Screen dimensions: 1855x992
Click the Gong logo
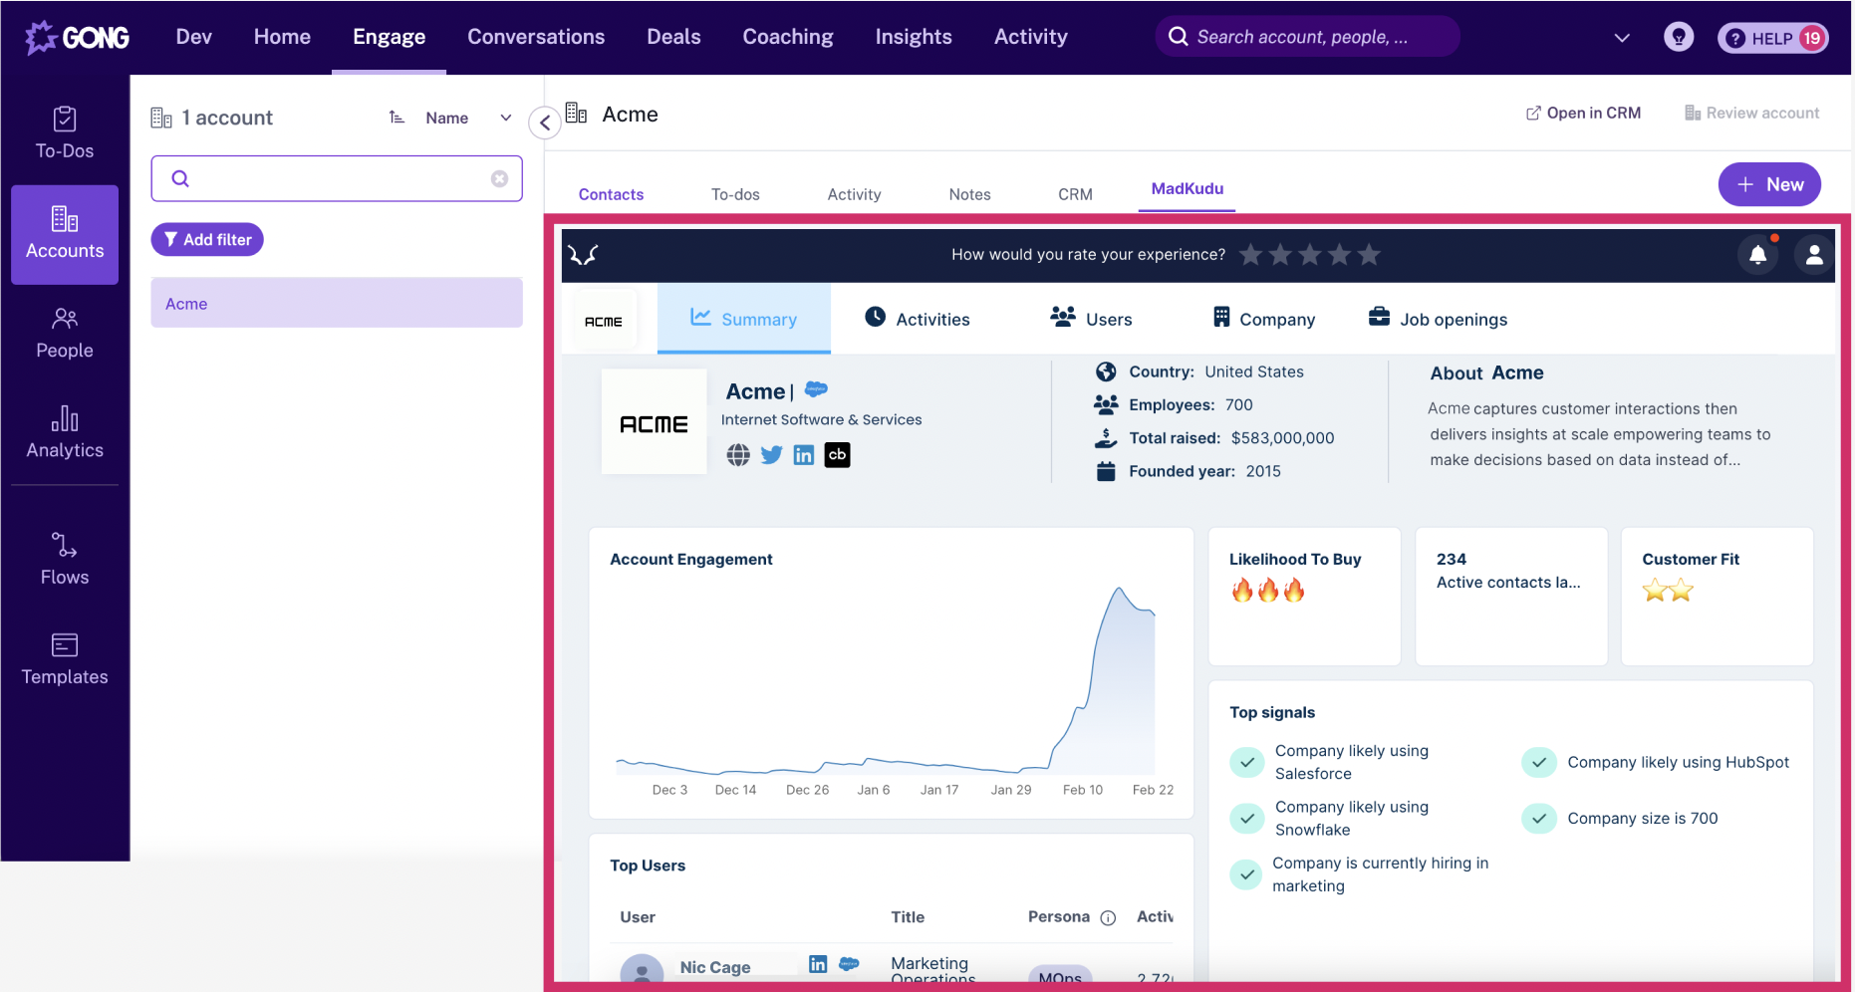tap(77, 37)
